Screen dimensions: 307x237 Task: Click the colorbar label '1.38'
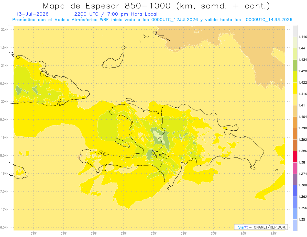(302, 162)
